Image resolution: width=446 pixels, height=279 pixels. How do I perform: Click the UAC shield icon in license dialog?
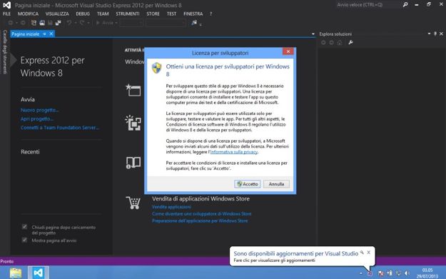tap(156, 68)
